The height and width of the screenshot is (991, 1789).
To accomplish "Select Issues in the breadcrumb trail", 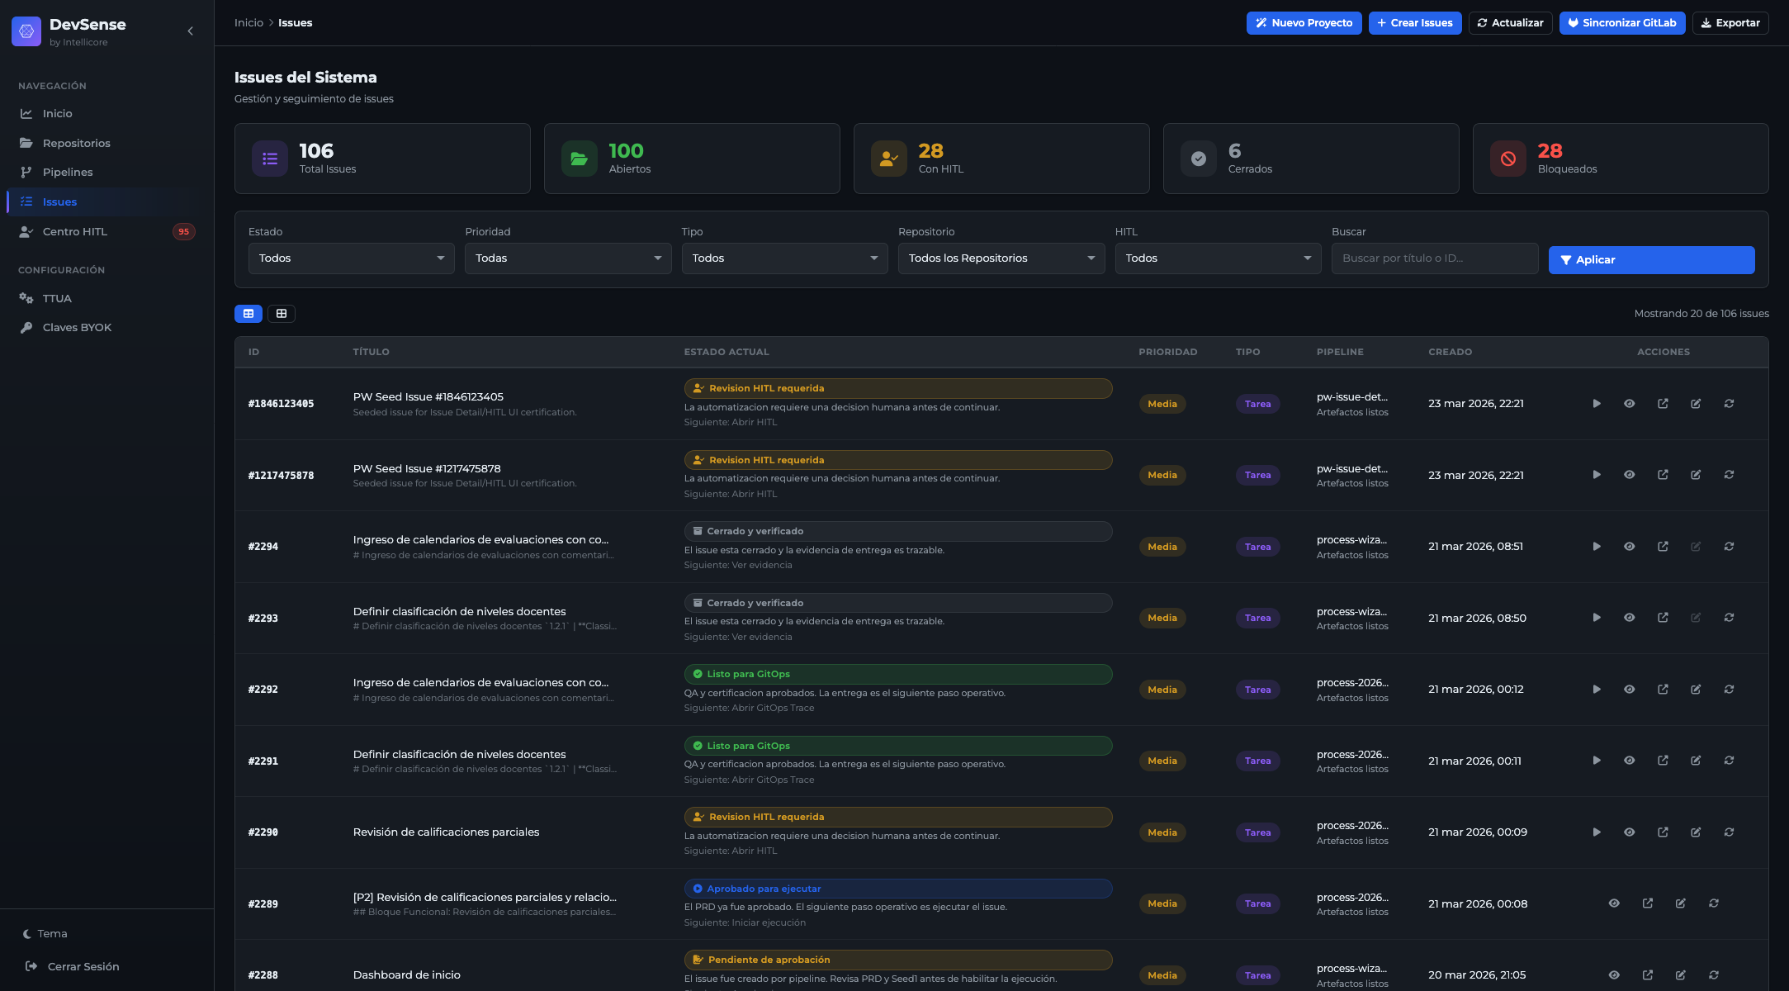I will [x=295, y=22].
